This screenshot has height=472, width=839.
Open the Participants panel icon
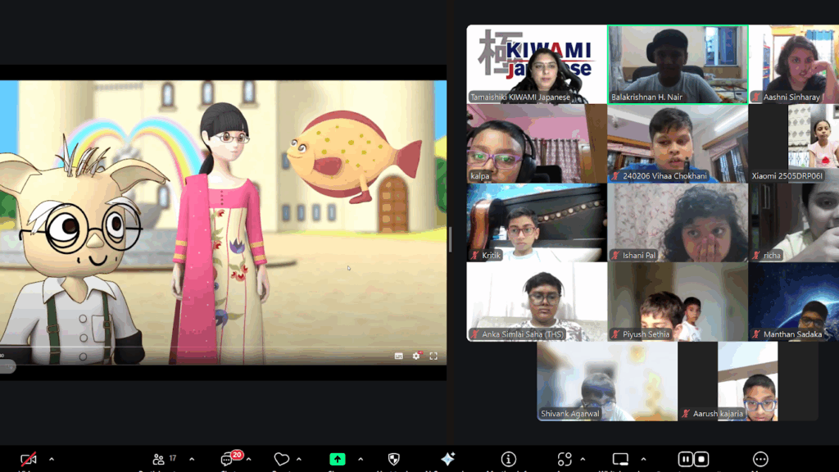coord(159,460)
